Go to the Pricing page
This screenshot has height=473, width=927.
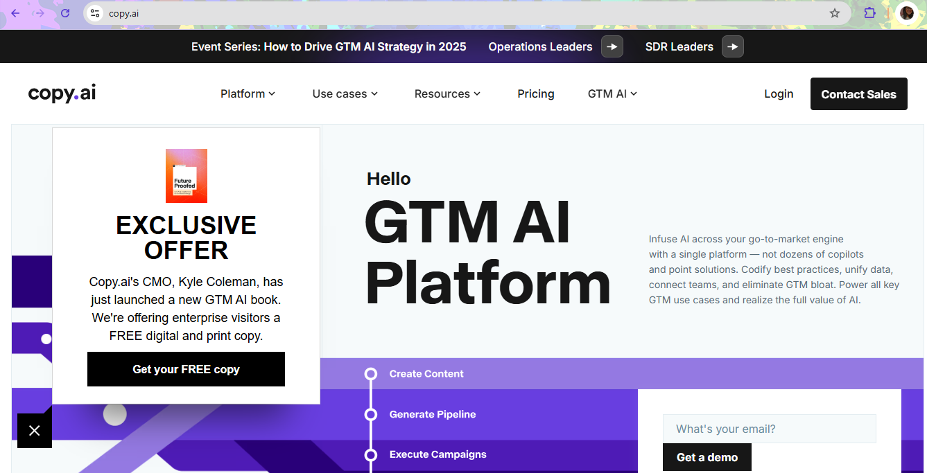pos(535,93)
